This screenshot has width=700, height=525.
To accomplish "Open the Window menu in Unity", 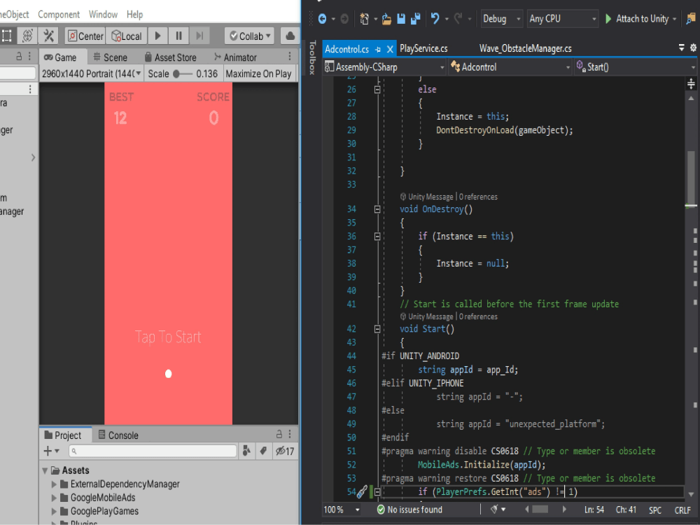I will coord(103,14).
